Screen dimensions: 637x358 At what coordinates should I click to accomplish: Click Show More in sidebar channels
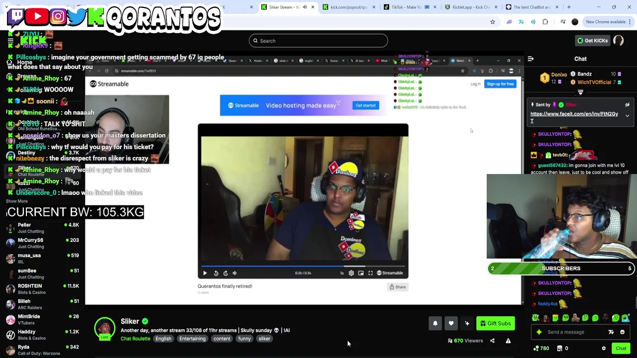tap(17, 201)
